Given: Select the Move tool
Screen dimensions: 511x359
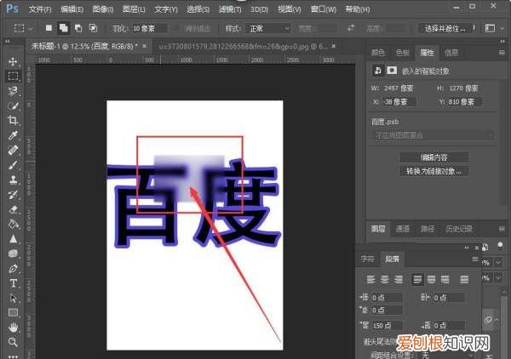Looking at the screenshot, I should pos(13,61).
